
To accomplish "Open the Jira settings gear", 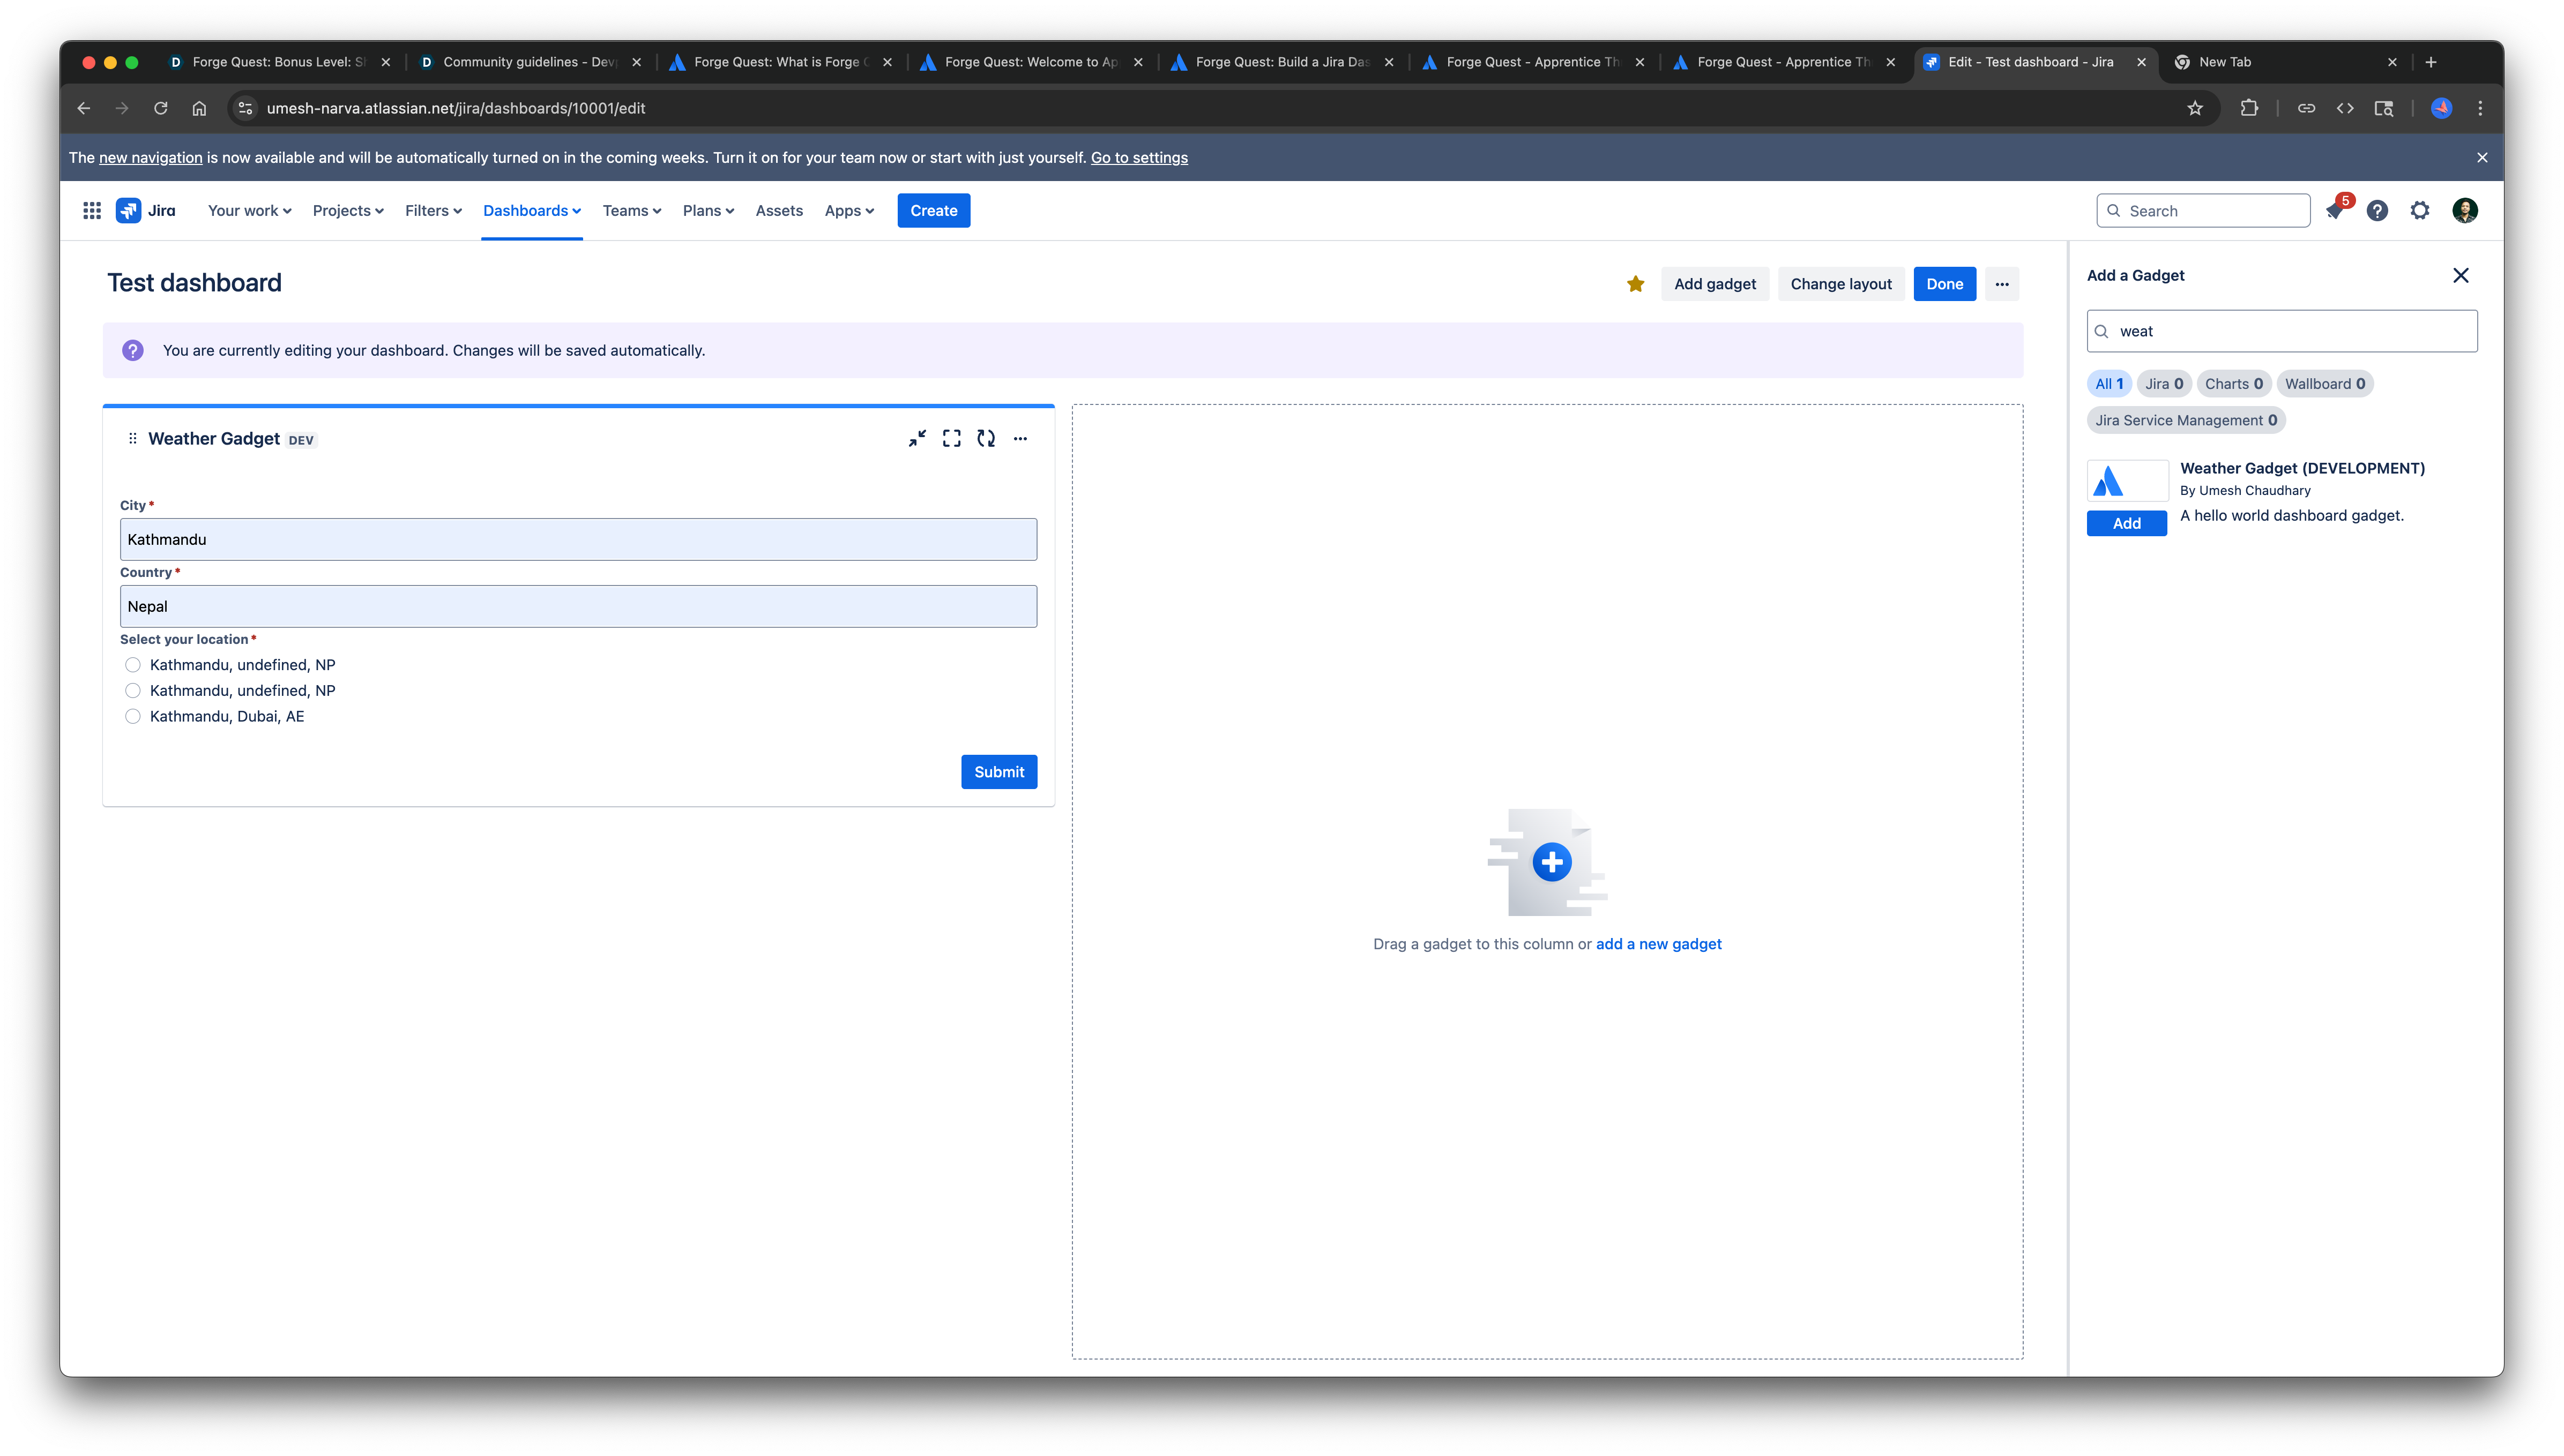I will pyautogui.click(x=2419, y=210).
